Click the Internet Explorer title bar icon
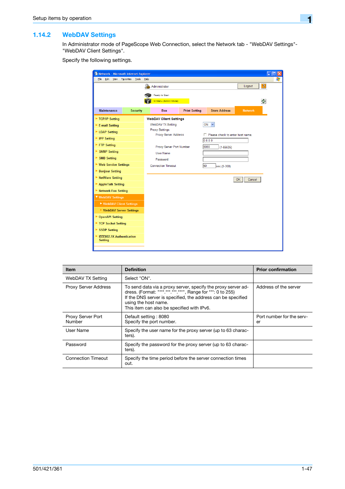This screenshot has width=345, height=489. coord(96,73)
